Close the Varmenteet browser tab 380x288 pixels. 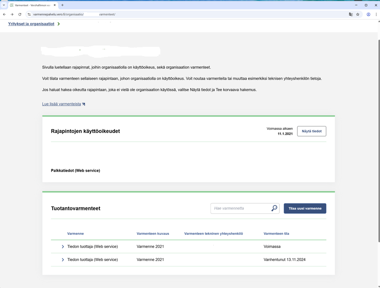(x=55, y=5)
